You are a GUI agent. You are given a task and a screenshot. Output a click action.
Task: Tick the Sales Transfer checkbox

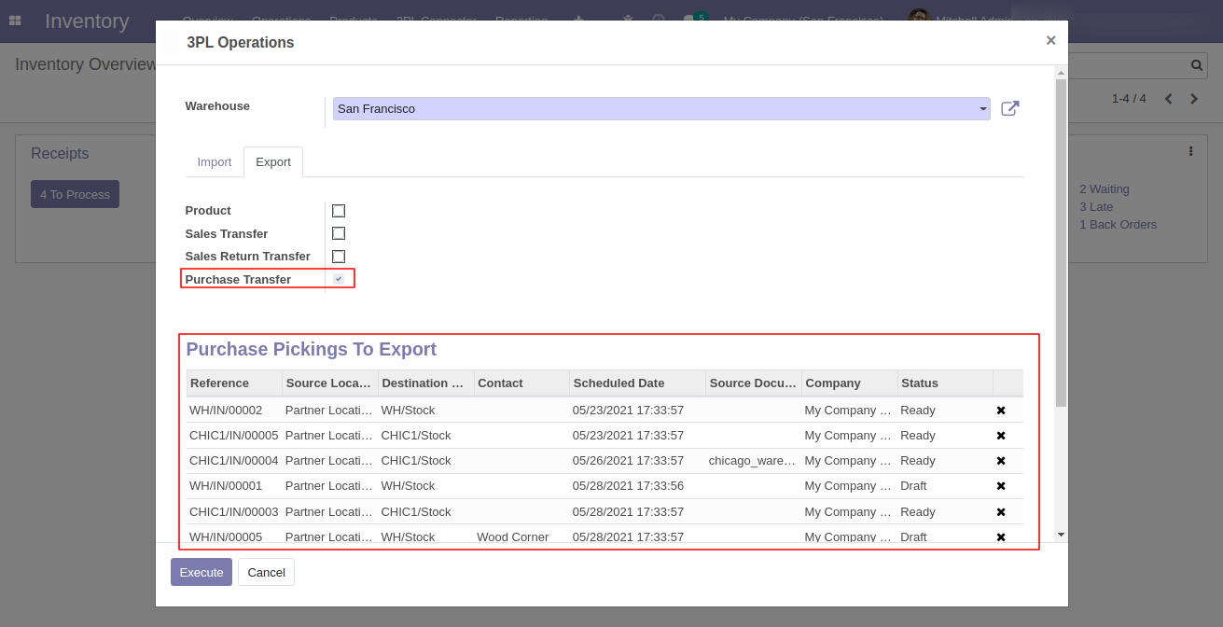pos(339,233)
